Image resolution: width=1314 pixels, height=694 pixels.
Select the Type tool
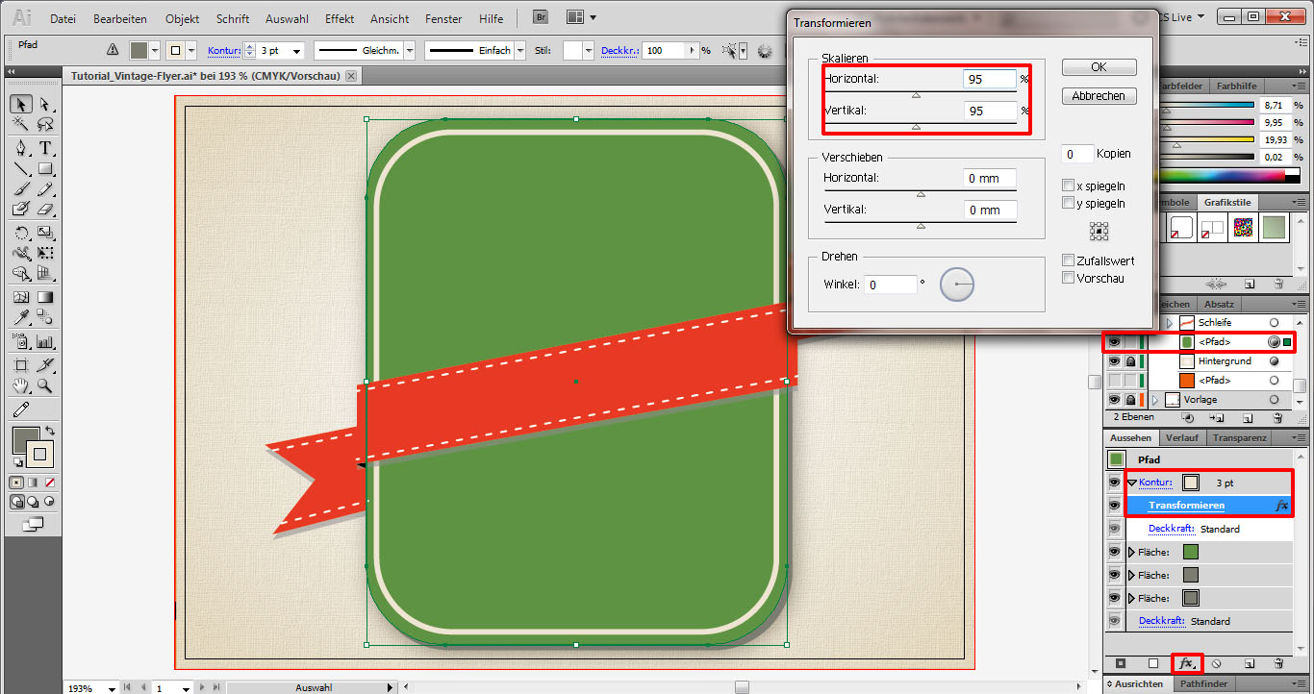pyautogui.click(x=44, y=148)
